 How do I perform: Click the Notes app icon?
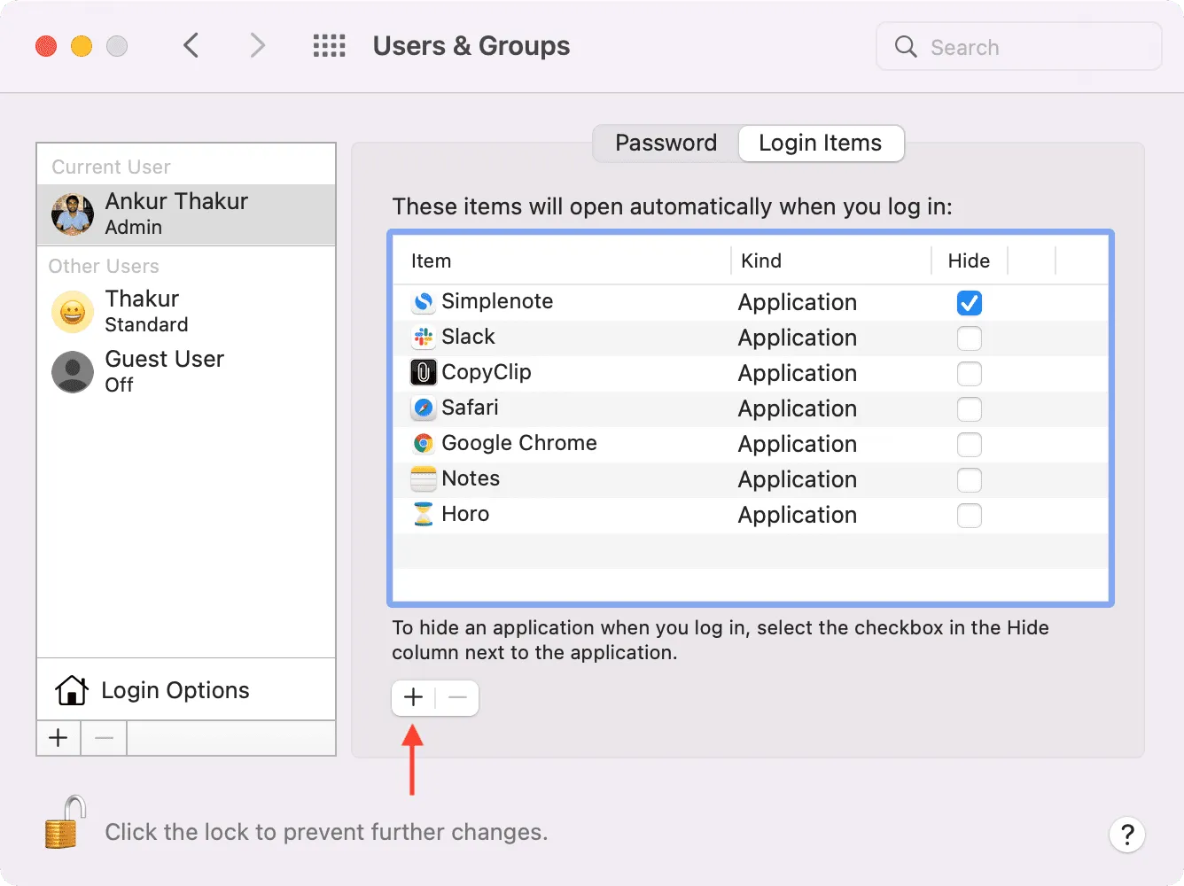click(x=424, y=478)
